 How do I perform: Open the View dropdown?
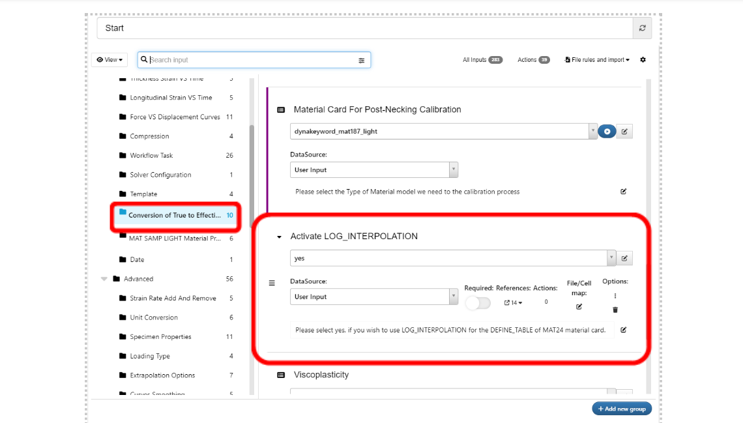point(109,59)
